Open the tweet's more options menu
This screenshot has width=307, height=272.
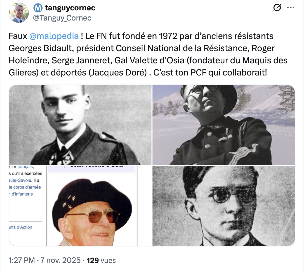click(x=291, y=8)
